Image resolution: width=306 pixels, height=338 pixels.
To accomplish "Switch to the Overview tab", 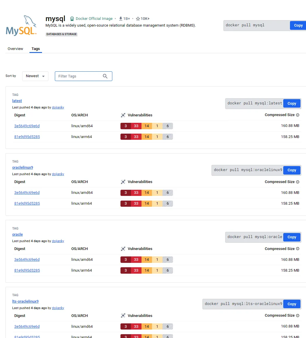I will [15, 49].
